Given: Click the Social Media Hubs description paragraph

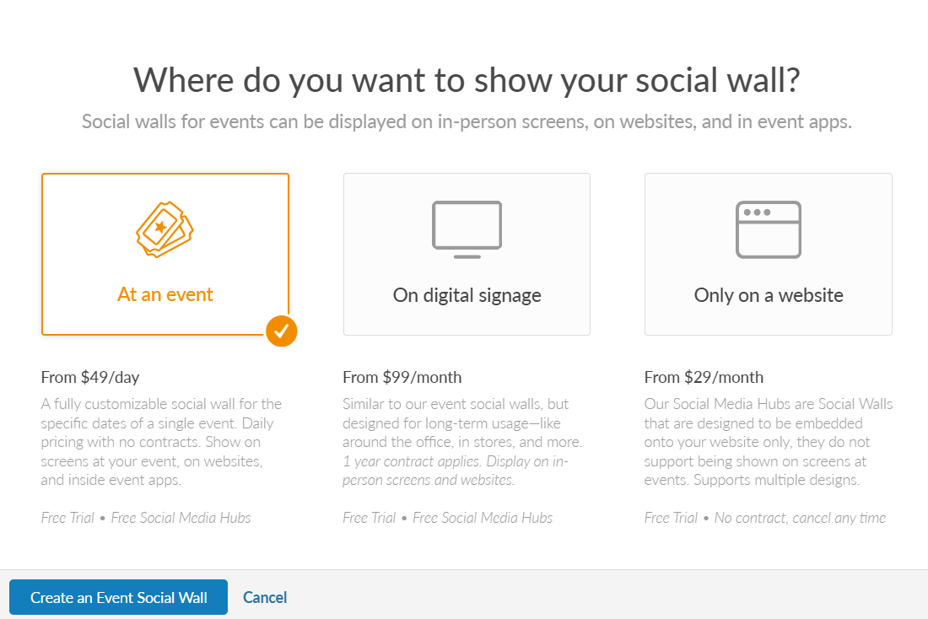Looking at the screenshot, I should 769,441.
